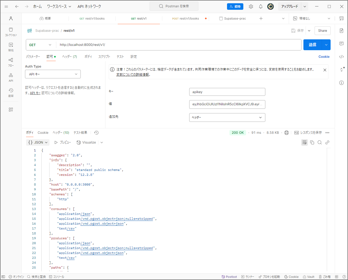Switch to the POST rest/v1/books tab
Viewport: 348px width, 280px height.
pos(186,18)
